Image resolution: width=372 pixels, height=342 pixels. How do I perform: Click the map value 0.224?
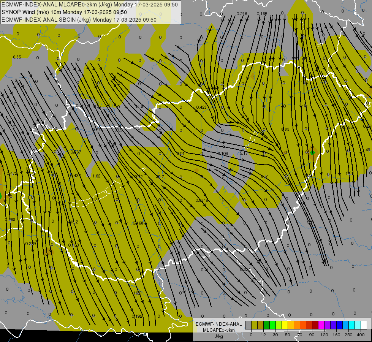(x=245, y=269)
